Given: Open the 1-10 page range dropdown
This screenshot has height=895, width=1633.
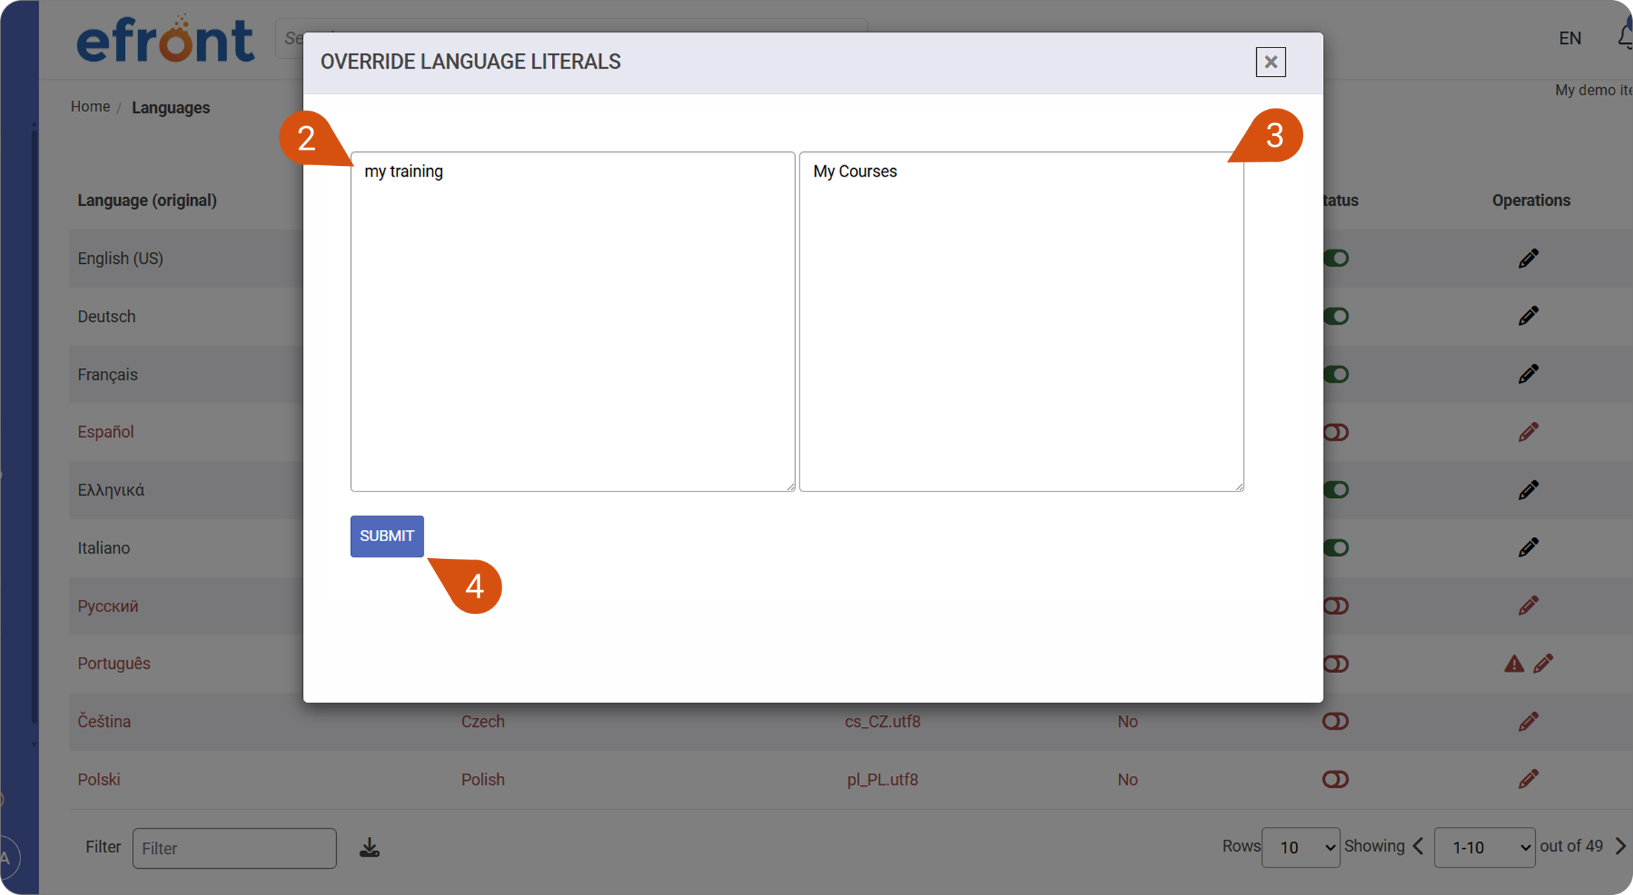Looking at the screenshot, I should (1485, 847).
